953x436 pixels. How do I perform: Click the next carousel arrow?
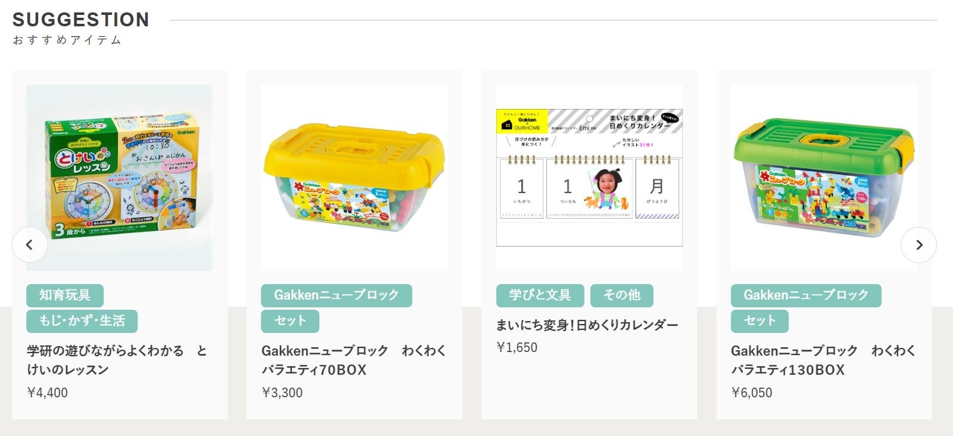click(x=918, y=244)
